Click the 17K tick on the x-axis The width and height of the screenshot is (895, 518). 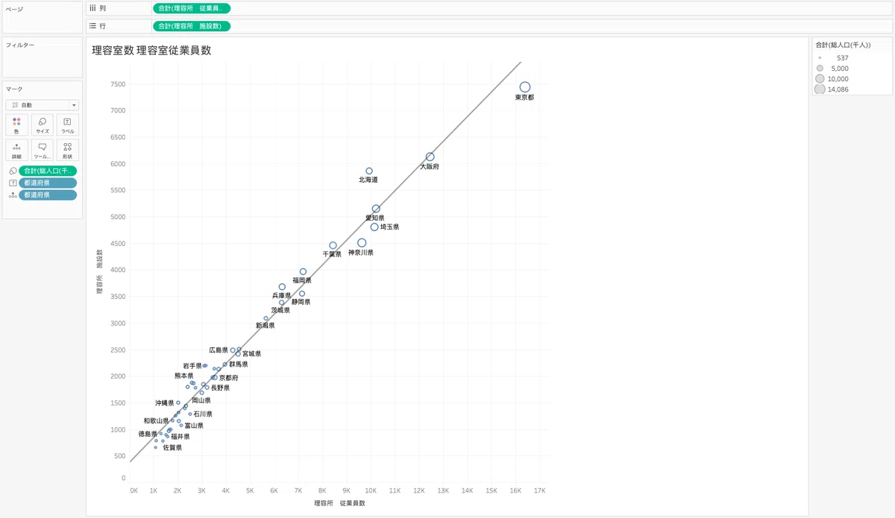pos(539,490)
